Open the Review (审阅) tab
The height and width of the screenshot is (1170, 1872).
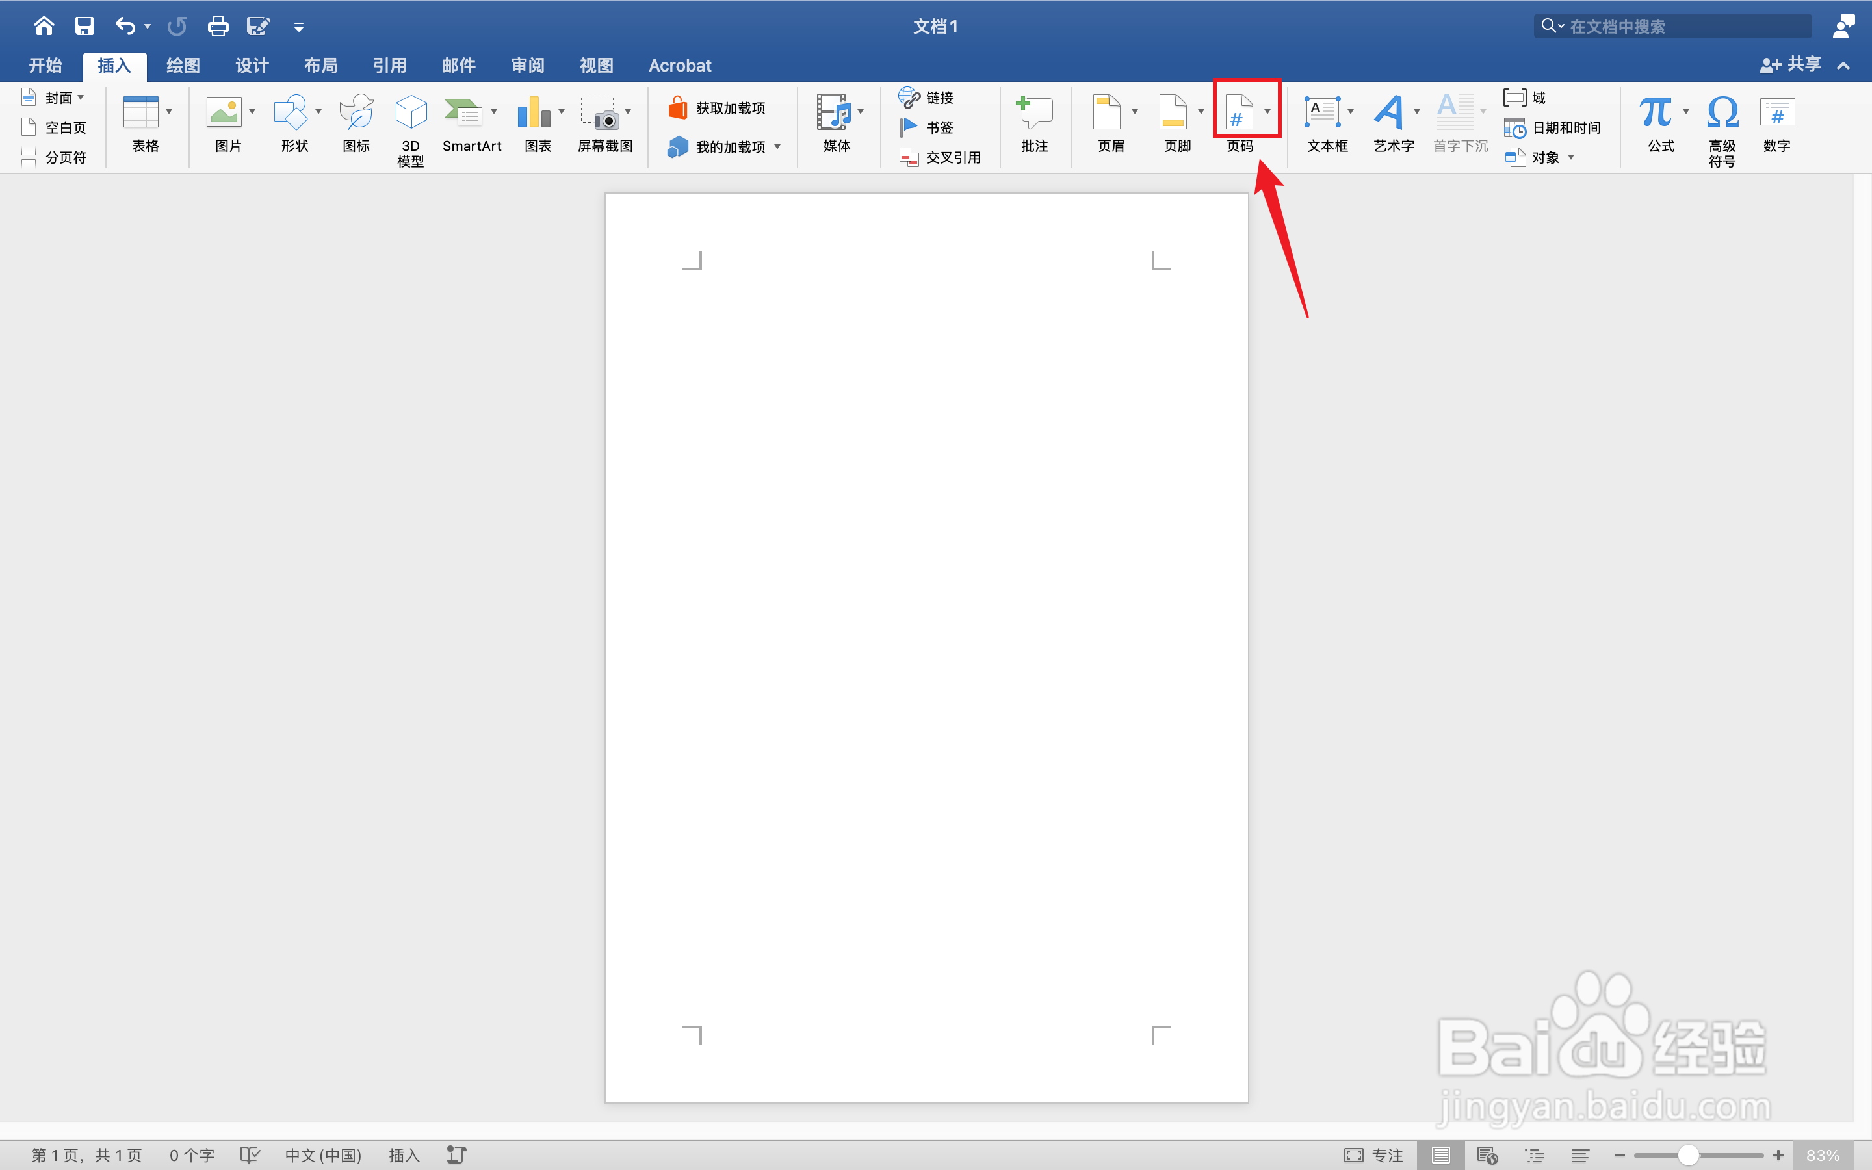tap(528, 66)
